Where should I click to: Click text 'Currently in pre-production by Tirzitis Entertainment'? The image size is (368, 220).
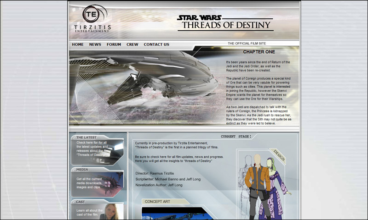point(171,143)
